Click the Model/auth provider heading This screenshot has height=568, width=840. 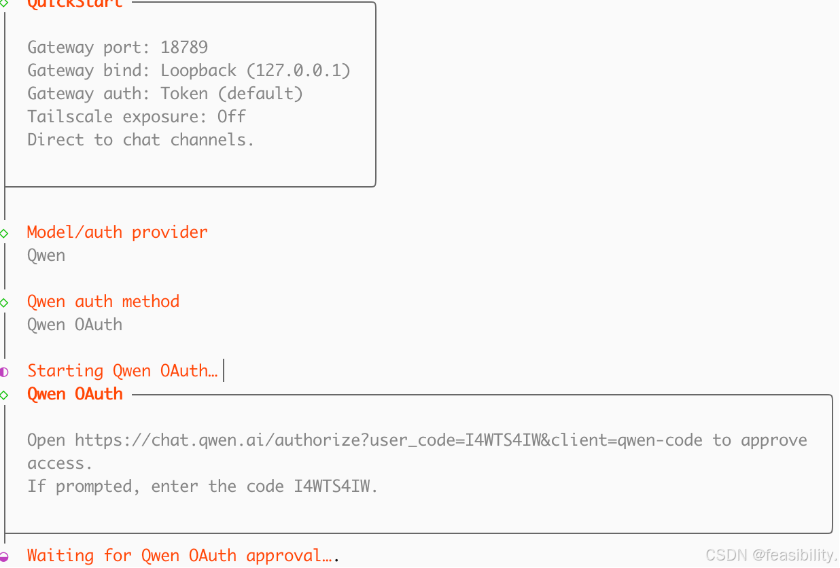[118, 232]
